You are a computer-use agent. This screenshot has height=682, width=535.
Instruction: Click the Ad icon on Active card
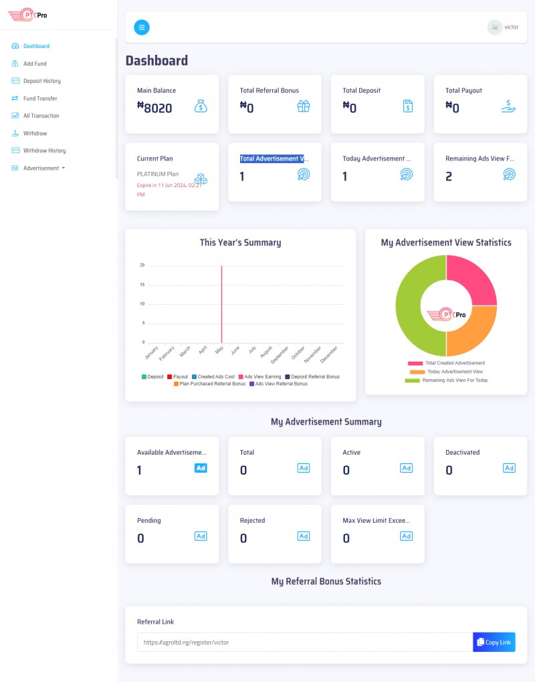pos(406,468)
